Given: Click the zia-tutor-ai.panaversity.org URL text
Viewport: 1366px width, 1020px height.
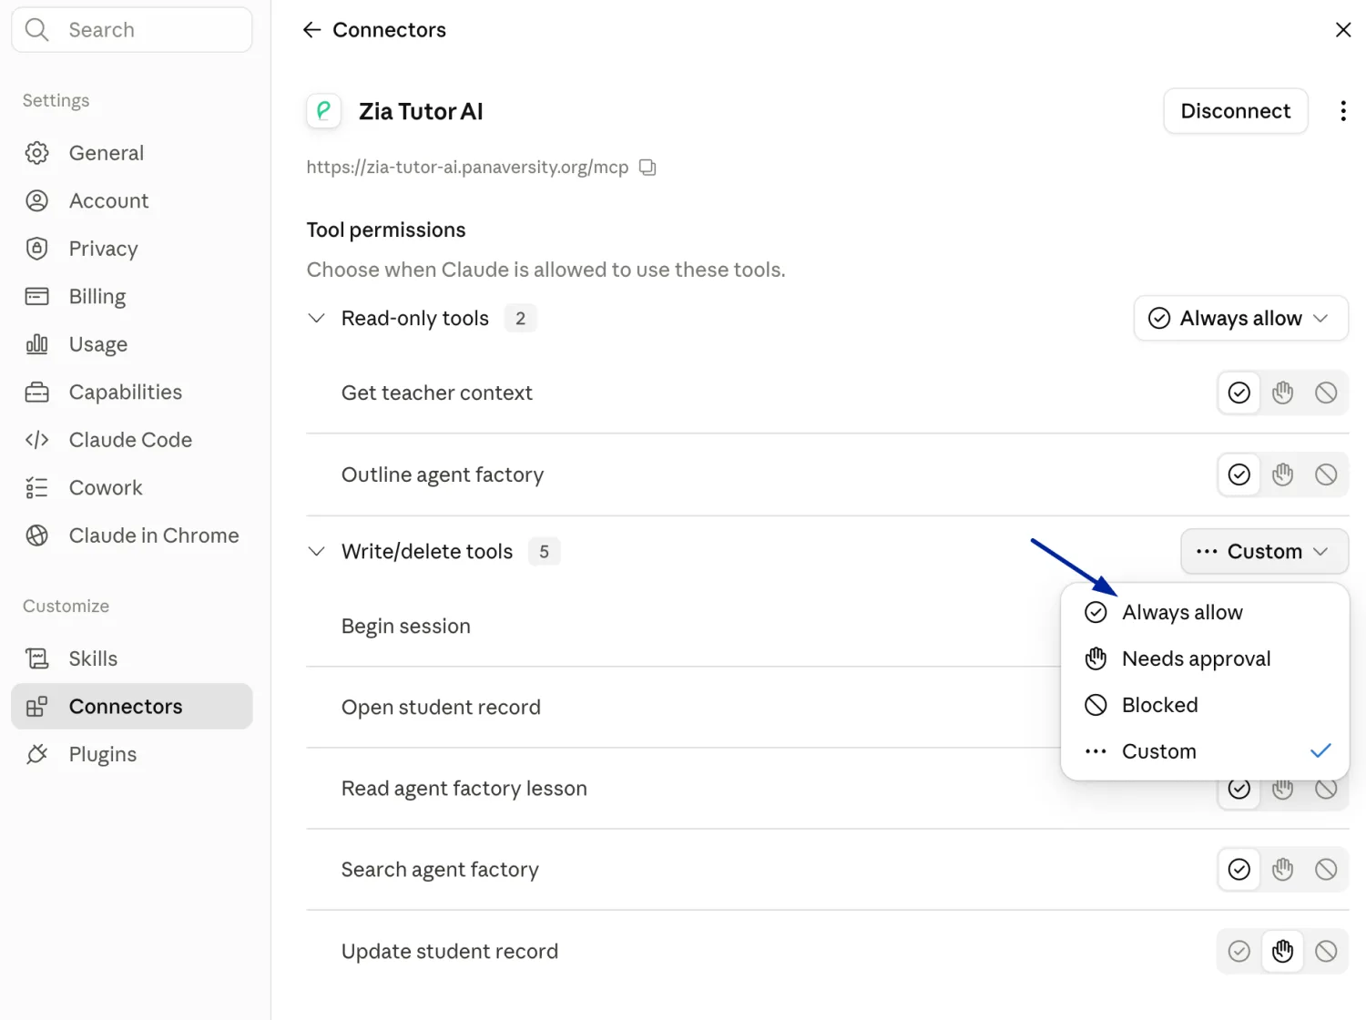Looking at the screenshot, I should click(467, 168).
